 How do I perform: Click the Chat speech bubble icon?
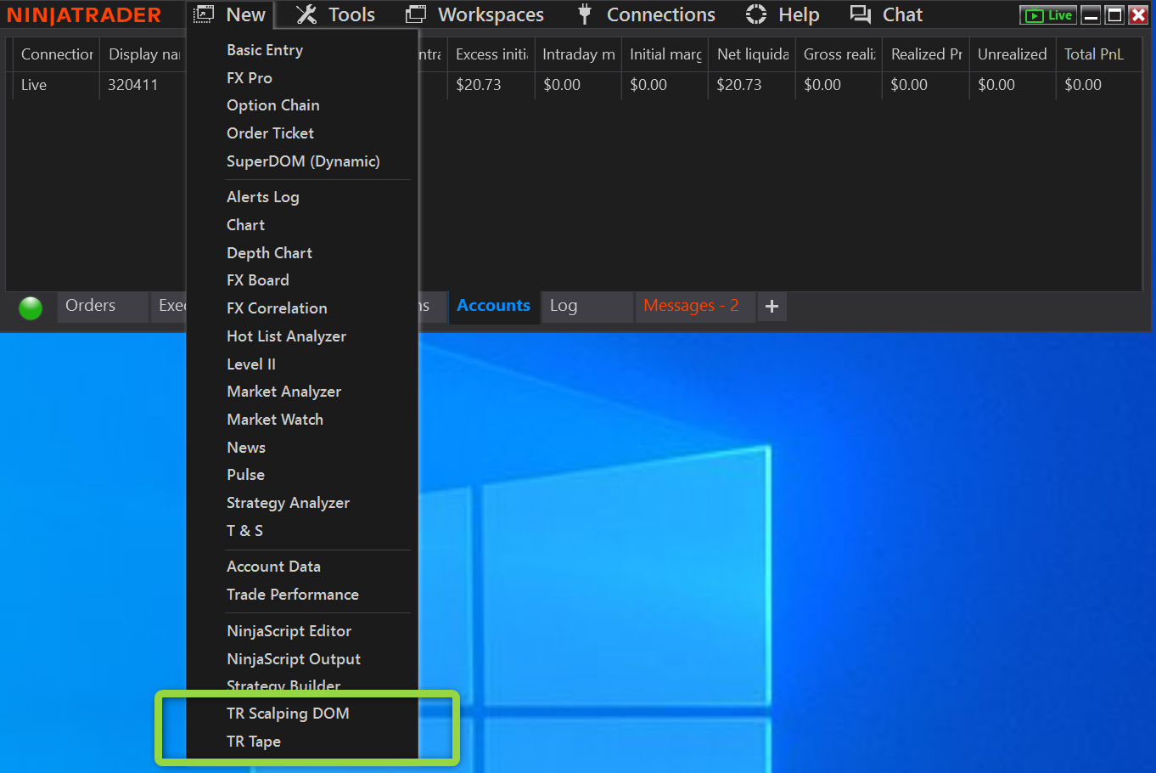click(x=861, y=14)
